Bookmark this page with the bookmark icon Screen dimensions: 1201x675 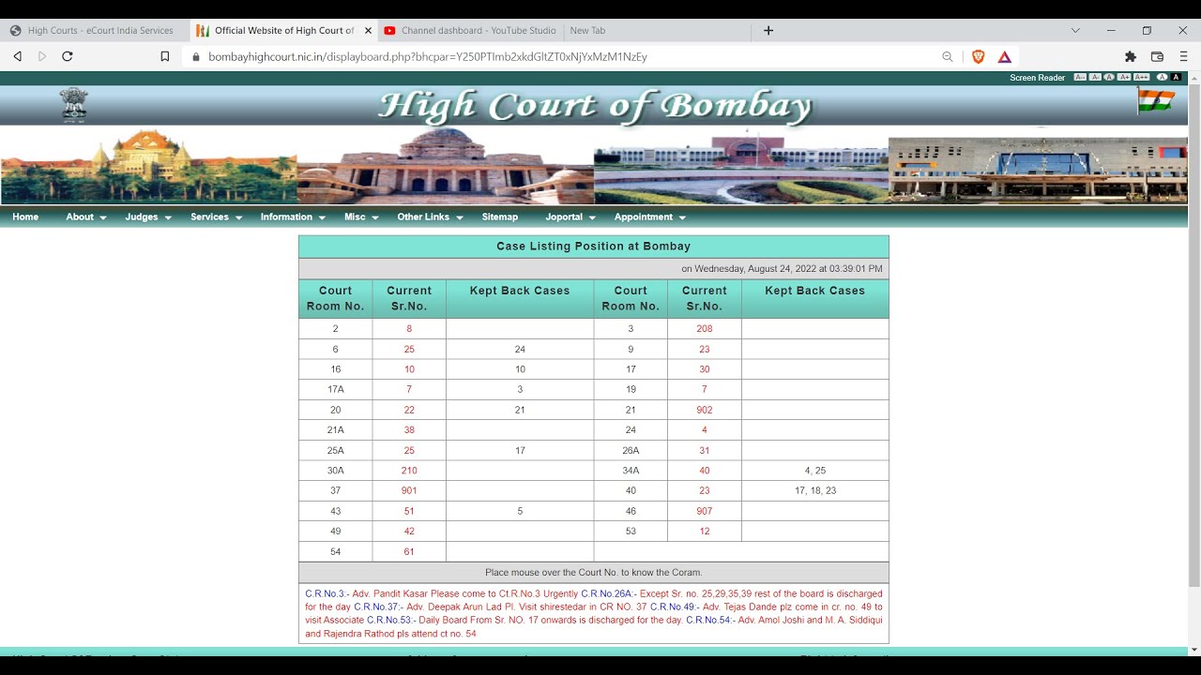click(165, 56)
